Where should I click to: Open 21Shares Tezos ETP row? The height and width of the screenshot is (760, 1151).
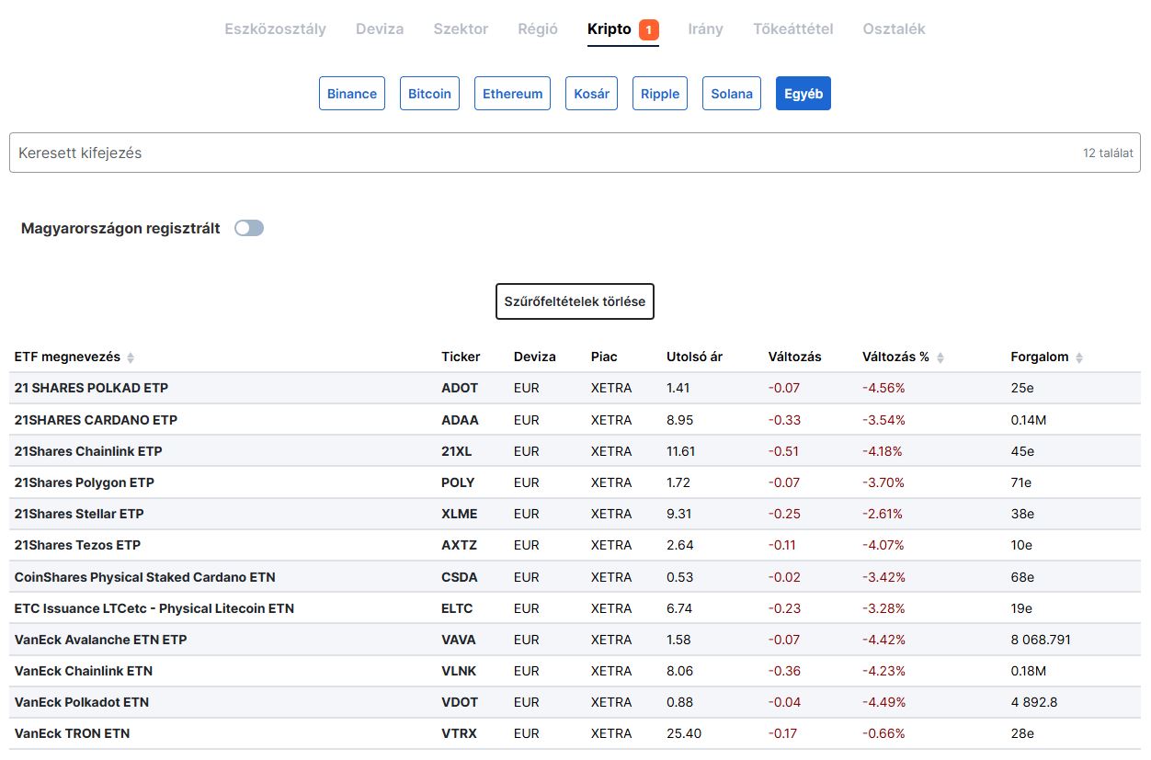point(575,545)
